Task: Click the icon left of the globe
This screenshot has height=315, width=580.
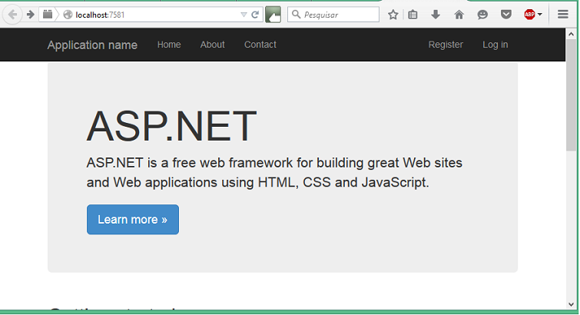Action: click(x=48, y=15)
